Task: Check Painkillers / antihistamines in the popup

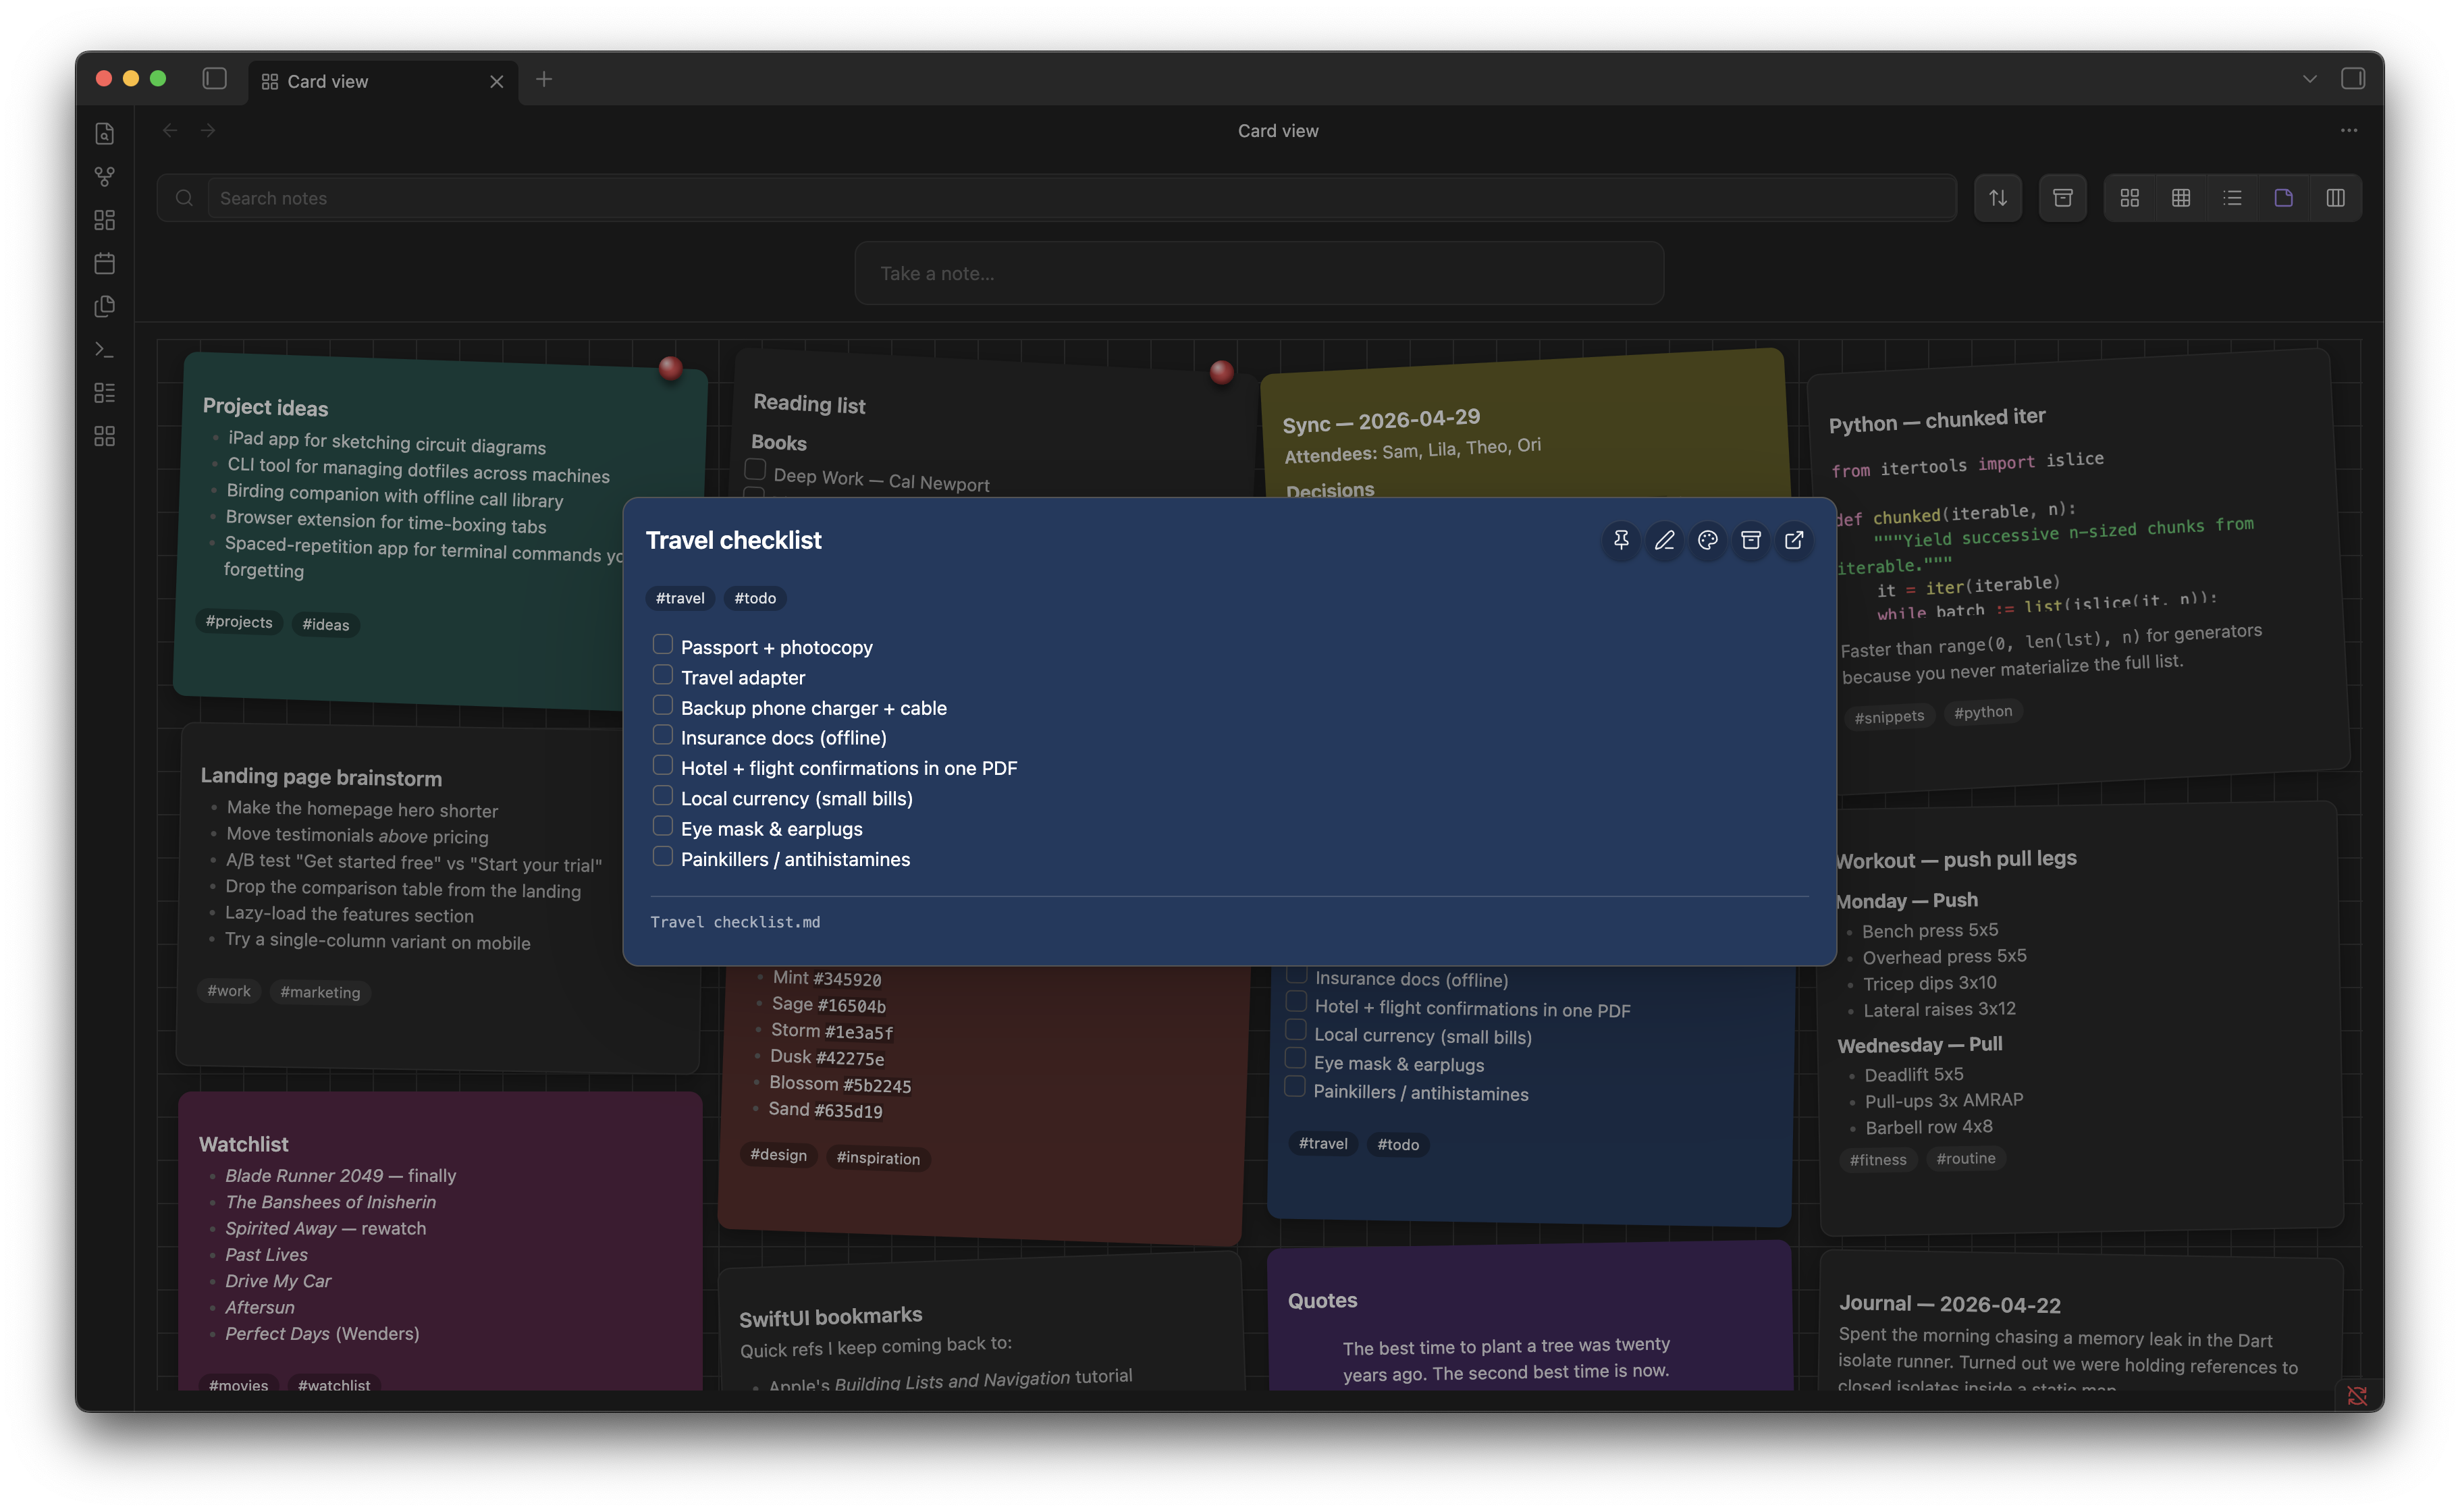Action: point(662,856)
